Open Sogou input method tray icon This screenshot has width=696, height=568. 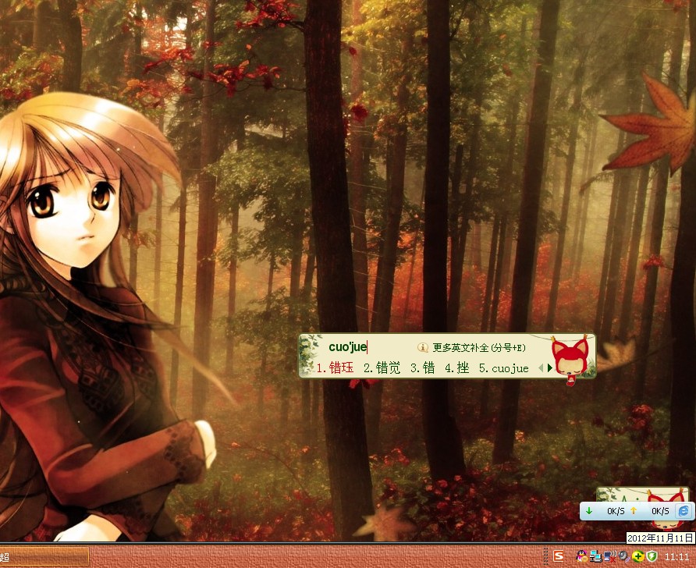559,556
